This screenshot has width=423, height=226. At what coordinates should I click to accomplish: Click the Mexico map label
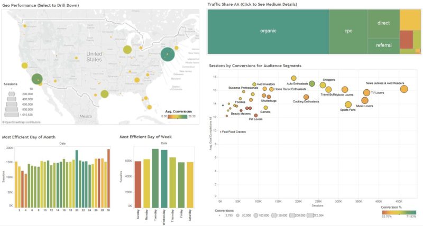86,116
